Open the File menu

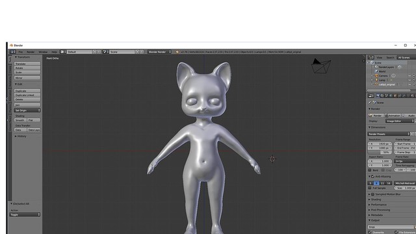pos(20,52)
